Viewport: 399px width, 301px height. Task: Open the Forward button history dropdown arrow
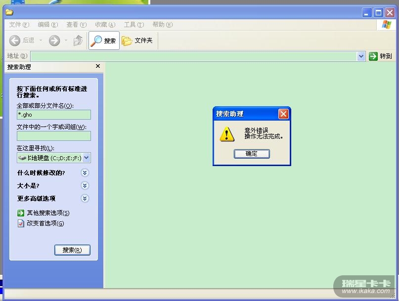pos(66,41)
